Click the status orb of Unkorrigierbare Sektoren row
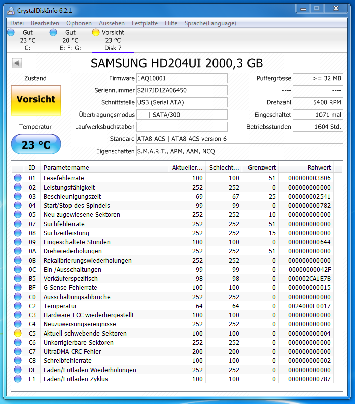The height and width of the screenshot is (404, 355). [x=18, y=343]
